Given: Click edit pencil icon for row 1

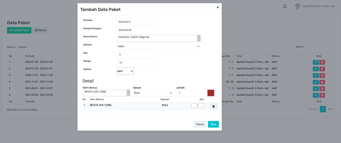Looking at the screenshot, I should click(x=315, y=62).
